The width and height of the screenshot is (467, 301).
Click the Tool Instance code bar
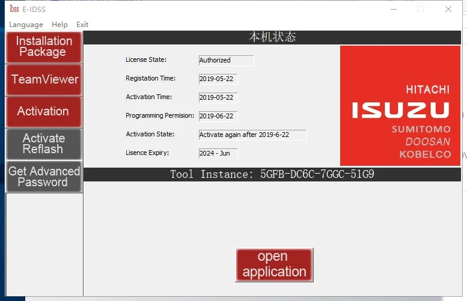[x=272, y=174]
